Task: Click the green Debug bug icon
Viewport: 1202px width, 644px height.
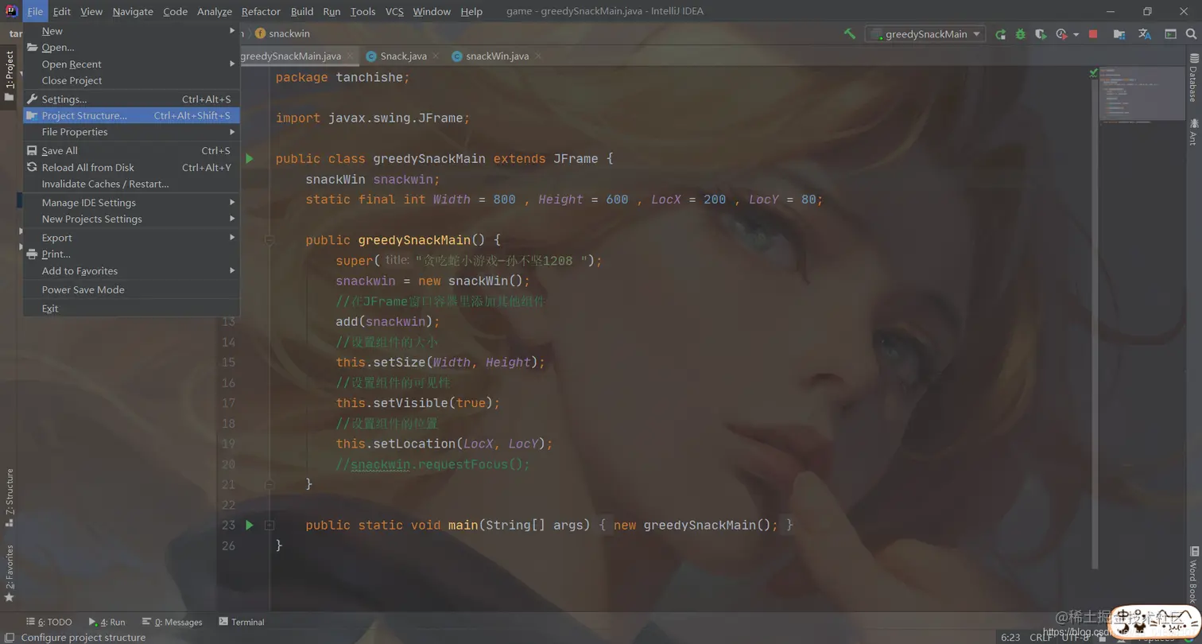Action: [1020, 34]
